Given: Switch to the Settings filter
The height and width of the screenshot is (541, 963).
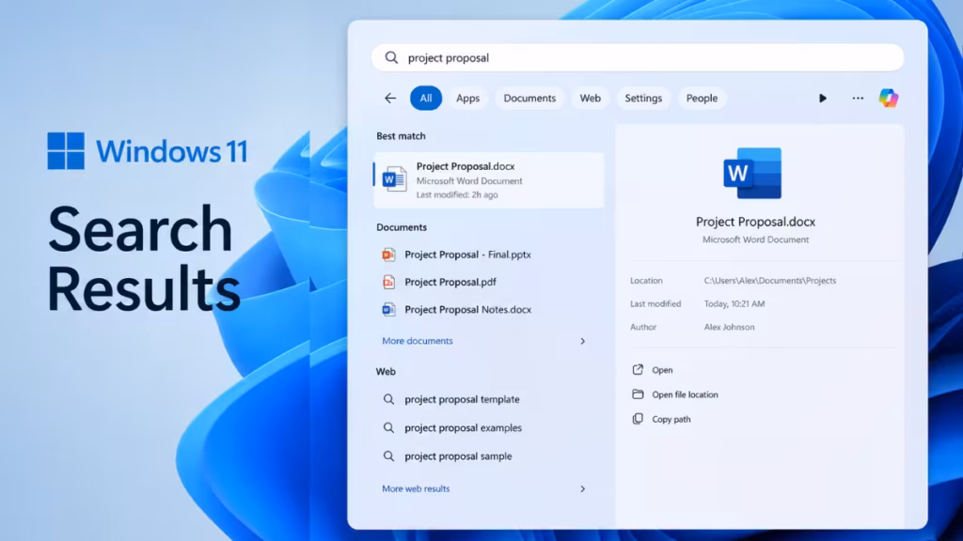Looking at the screenshot, I should tap(643, 98).
